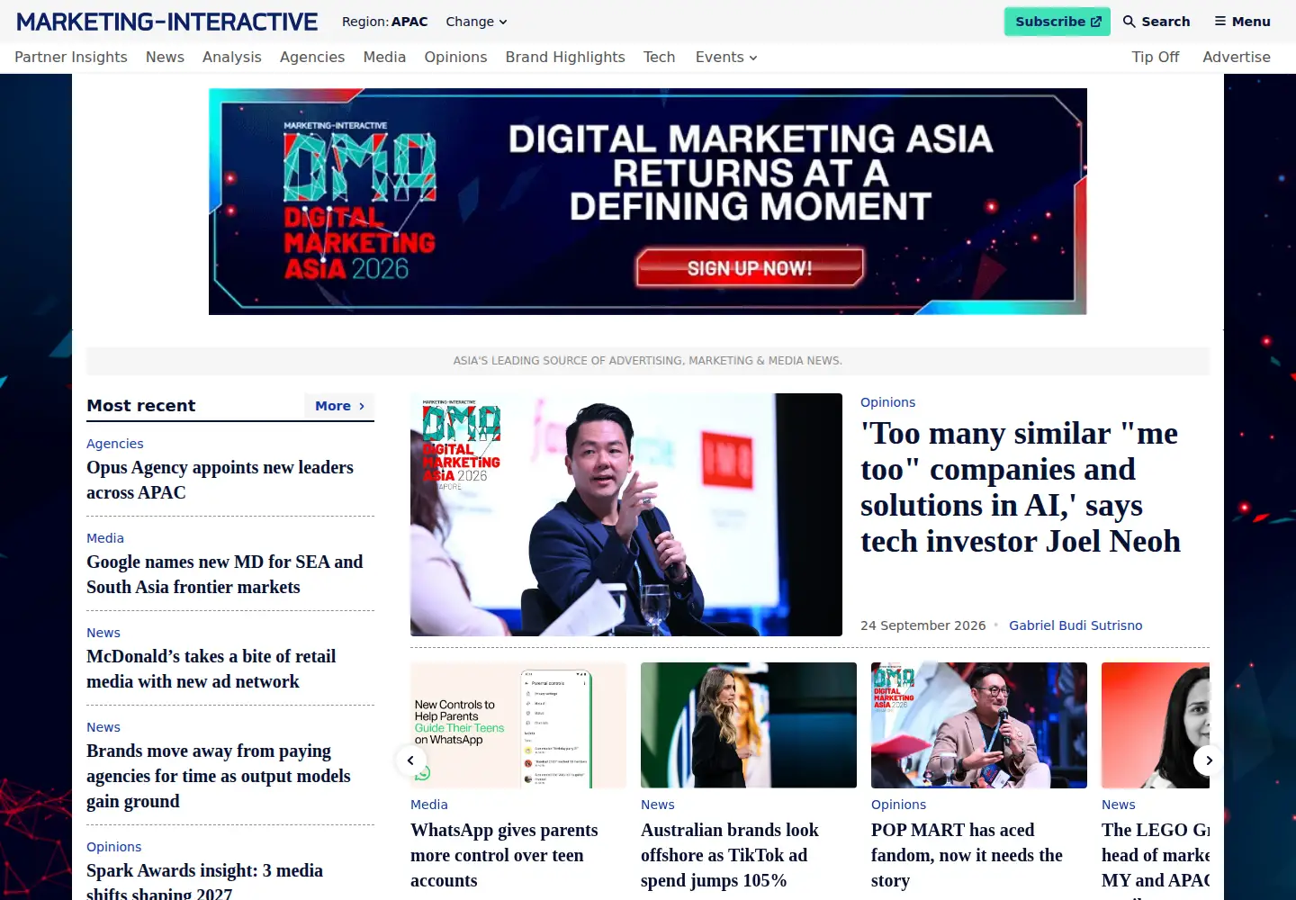Open search via the magnifier icon
Image resolution: width=1296 pixels, height=900 pixels.
pyautogui.click(x=1156, y=22)
